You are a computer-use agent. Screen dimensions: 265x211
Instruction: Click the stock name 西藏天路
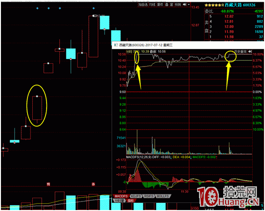[x=233, y=5]
